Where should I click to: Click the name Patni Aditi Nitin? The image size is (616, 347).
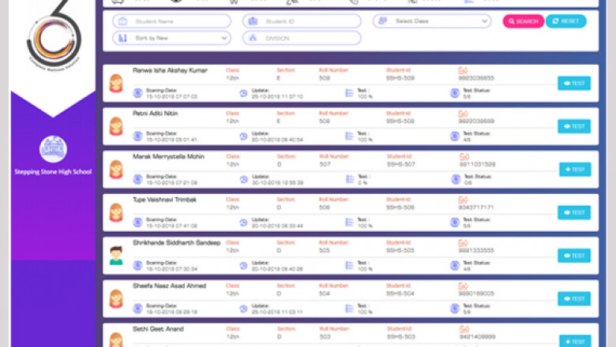pos(155,114)
